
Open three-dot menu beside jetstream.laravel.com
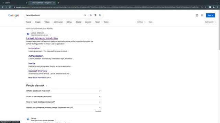50,35
